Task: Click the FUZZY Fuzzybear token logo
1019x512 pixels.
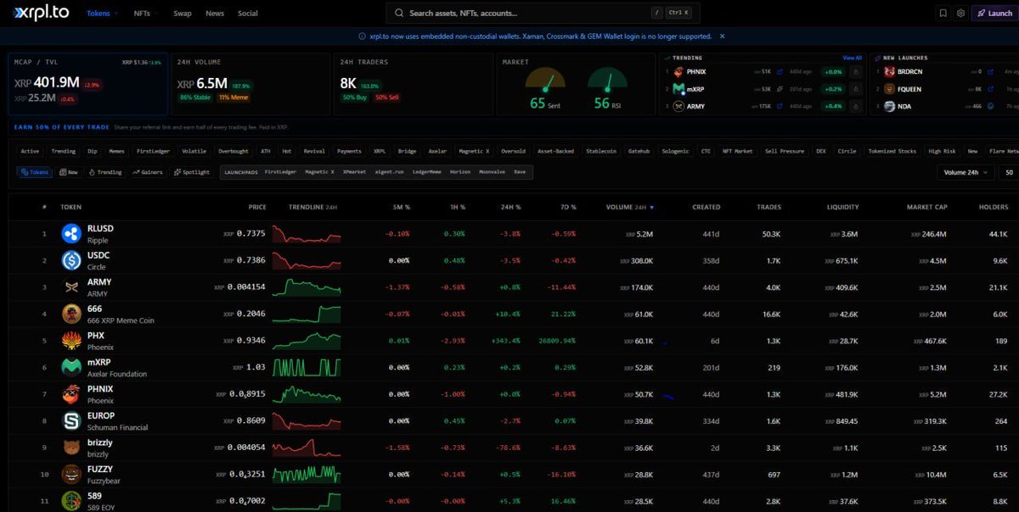Action: [71, 474]
